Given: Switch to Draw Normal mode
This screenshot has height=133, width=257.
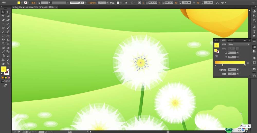Looking at the screenshot, I should pyautogui.click(x=3, y=81).
